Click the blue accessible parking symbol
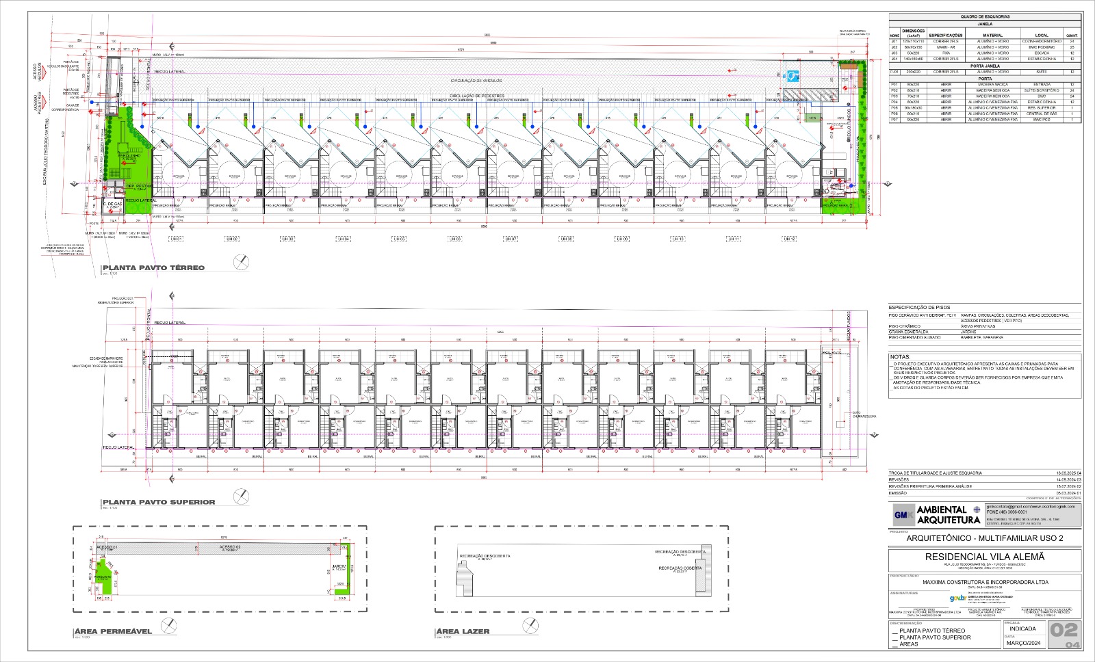 (x=792, y=75)
